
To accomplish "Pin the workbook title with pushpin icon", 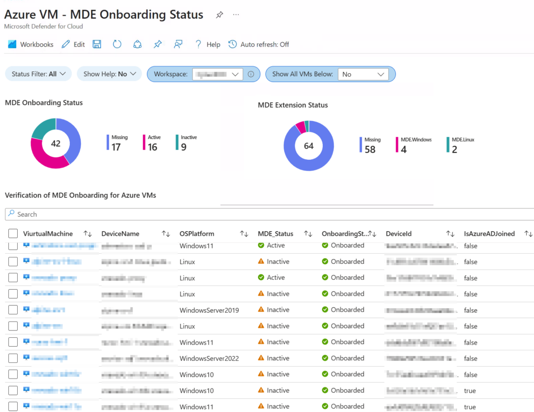I will coord(220,15).
